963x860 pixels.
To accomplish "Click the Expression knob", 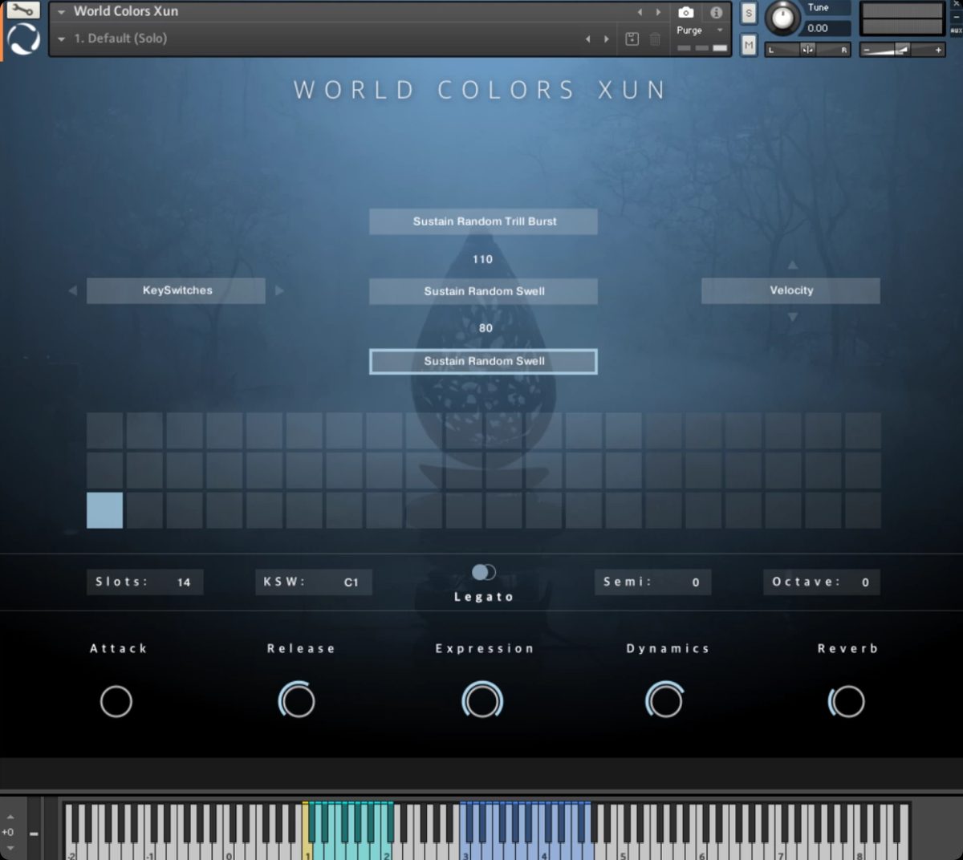I will [x=482, y=700].
